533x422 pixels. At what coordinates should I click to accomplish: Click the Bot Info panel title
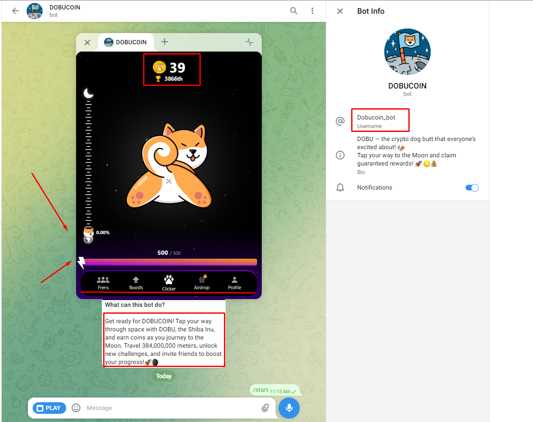click(371, 11)
